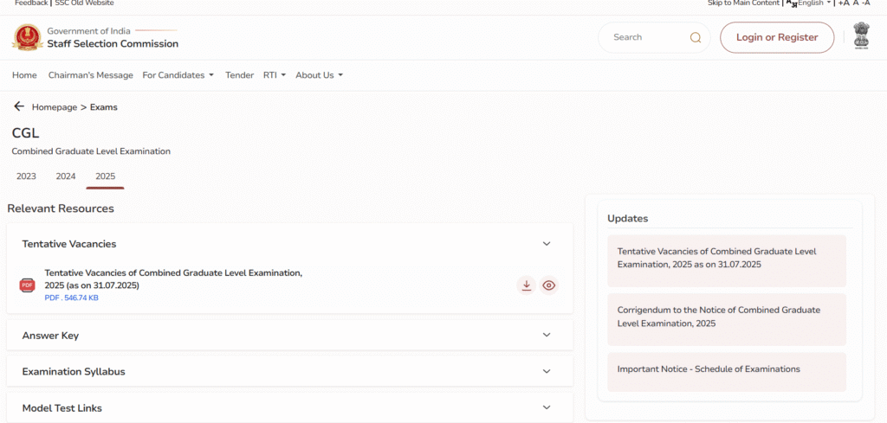Click the red PDF file icon

27,285
